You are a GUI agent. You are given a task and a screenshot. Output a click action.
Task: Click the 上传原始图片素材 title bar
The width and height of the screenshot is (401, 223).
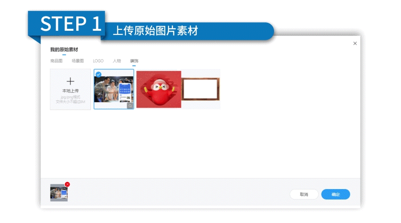tap(155, 31)
